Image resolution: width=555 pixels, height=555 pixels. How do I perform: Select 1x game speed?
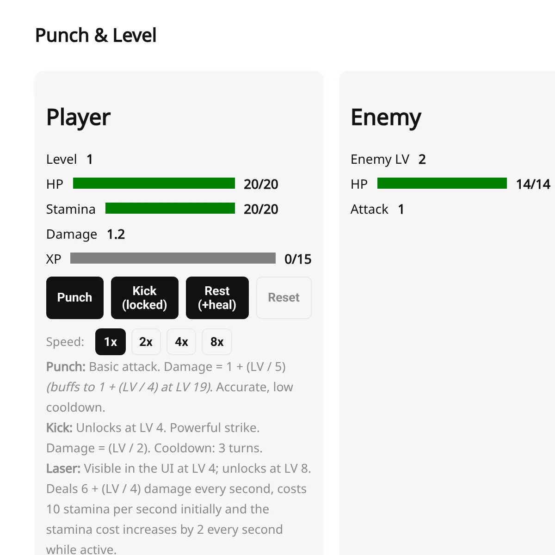(111, 342)
